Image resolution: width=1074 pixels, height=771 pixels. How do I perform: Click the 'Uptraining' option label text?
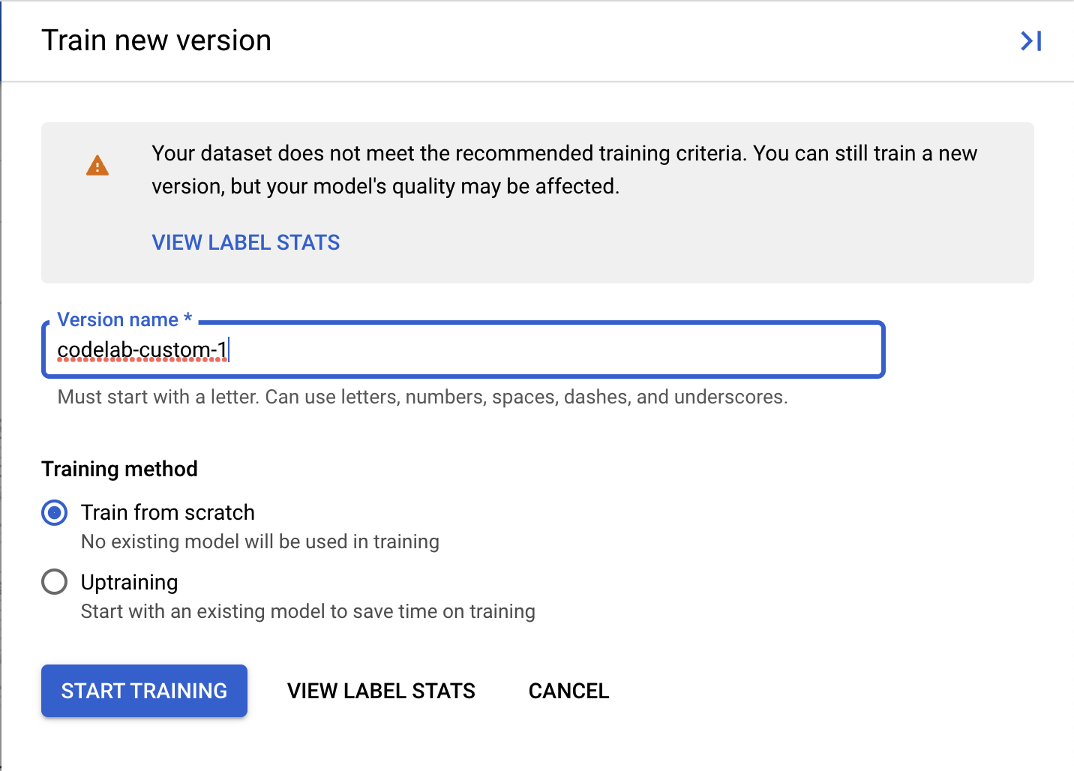point(130,583)
